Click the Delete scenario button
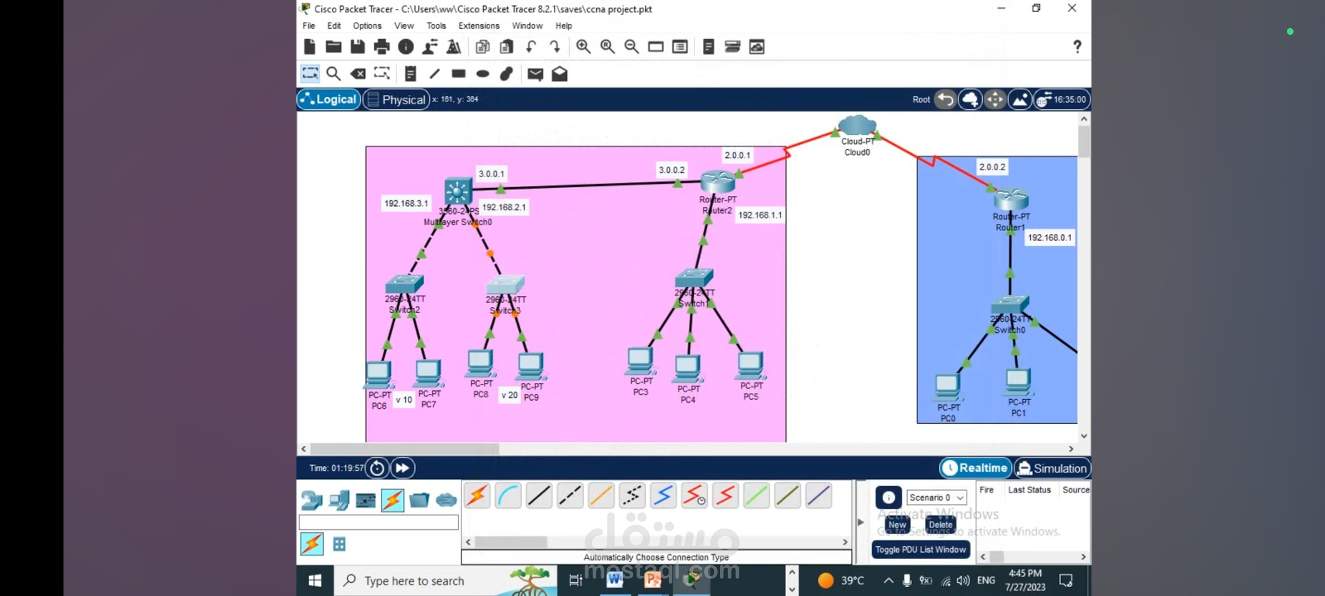 [x=940, y=525]
